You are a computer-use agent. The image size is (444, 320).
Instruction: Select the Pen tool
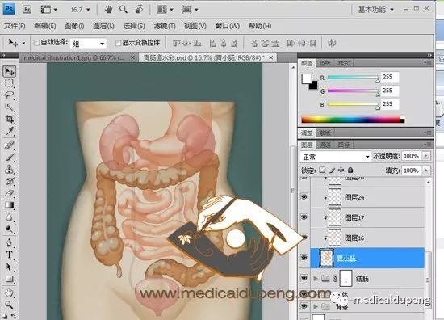click(10, 243)
